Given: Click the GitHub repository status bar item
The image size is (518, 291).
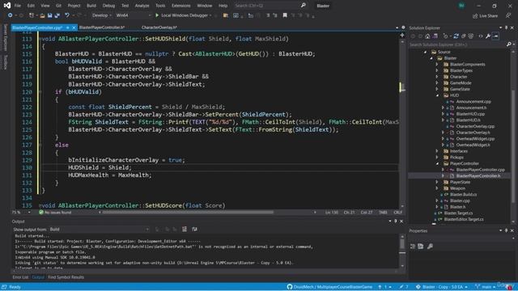Looking at the screenshot, I should click(329, 287).
